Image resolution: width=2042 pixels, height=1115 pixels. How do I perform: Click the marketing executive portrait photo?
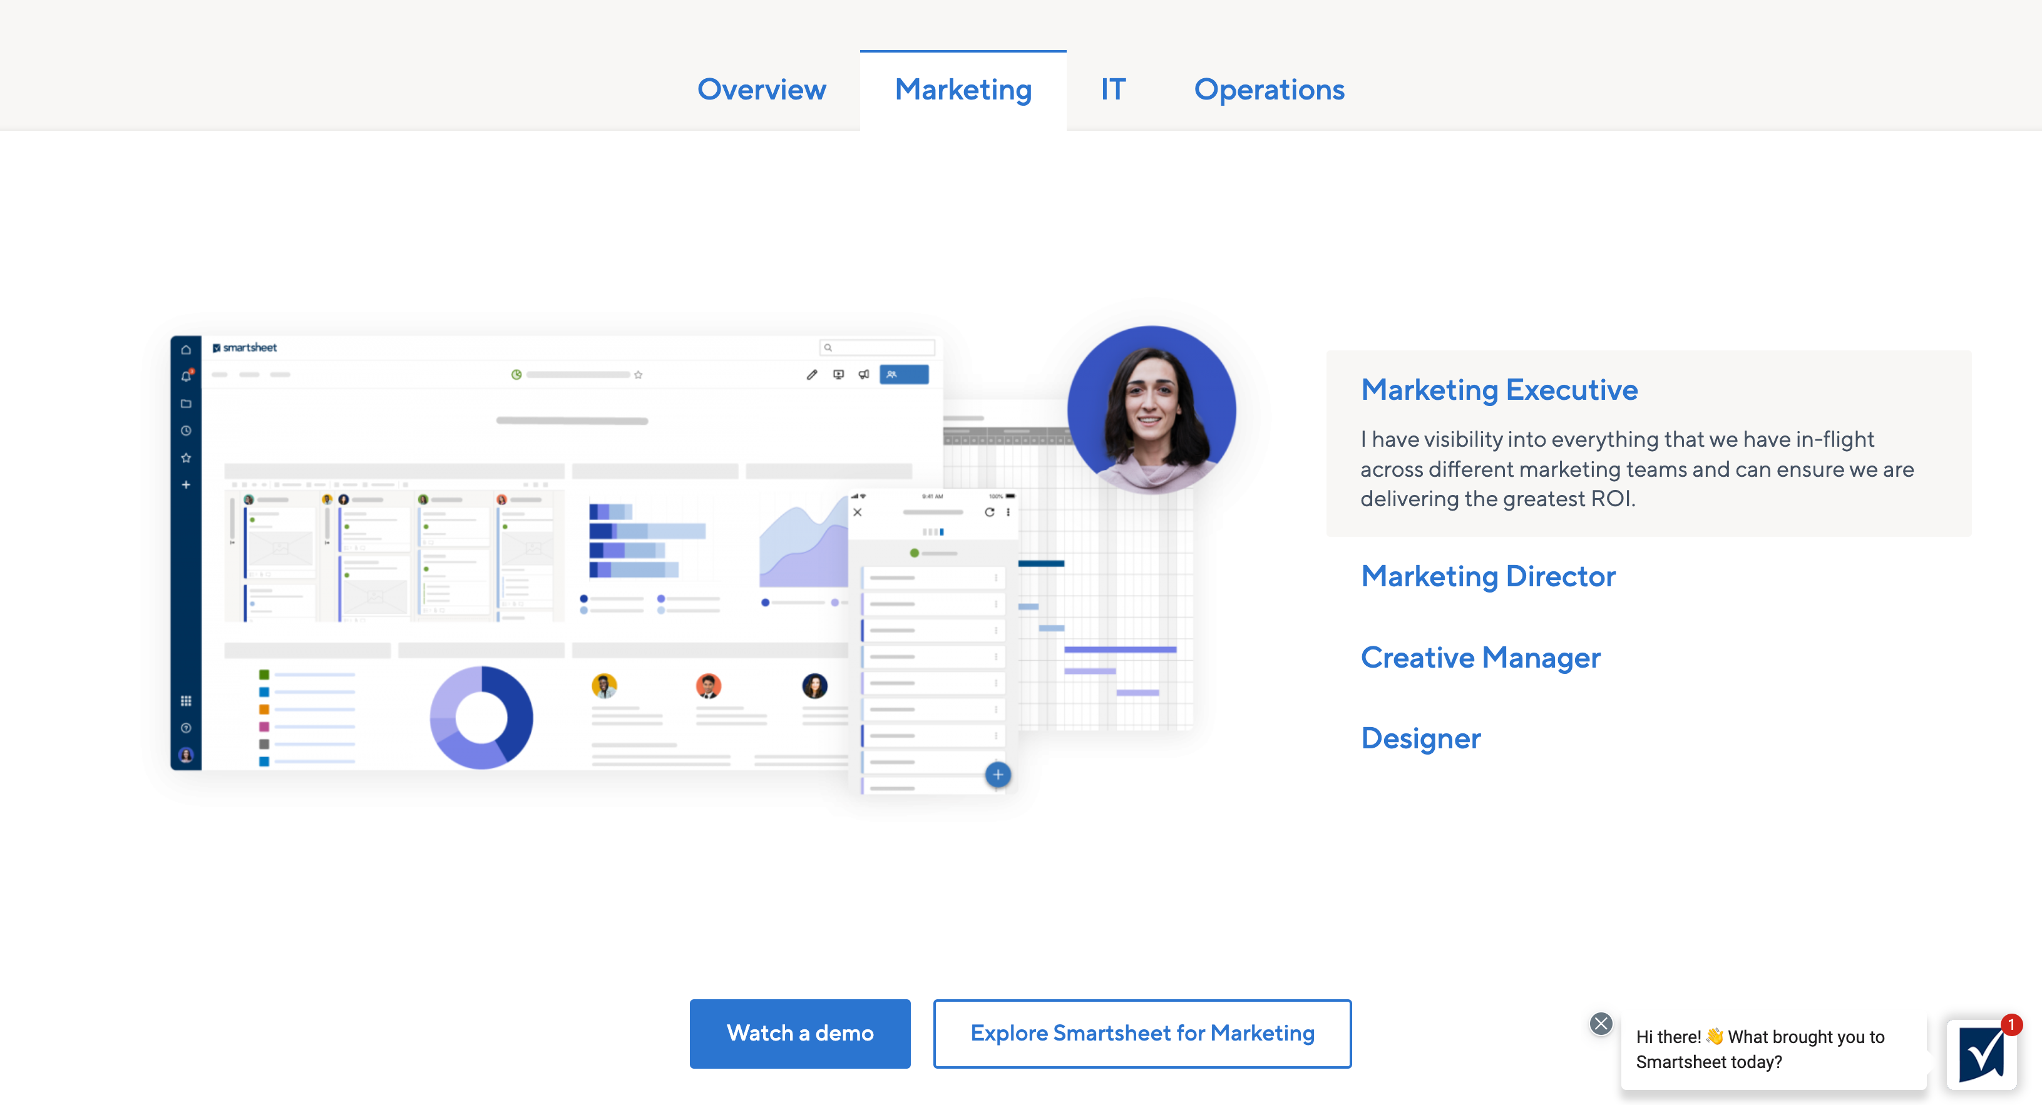tap(1151, 410)
